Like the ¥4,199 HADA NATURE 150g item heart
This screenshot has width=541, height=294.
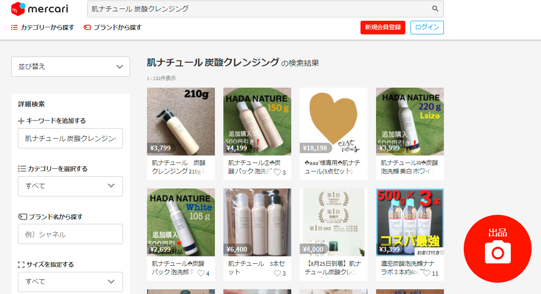[278, 172]
